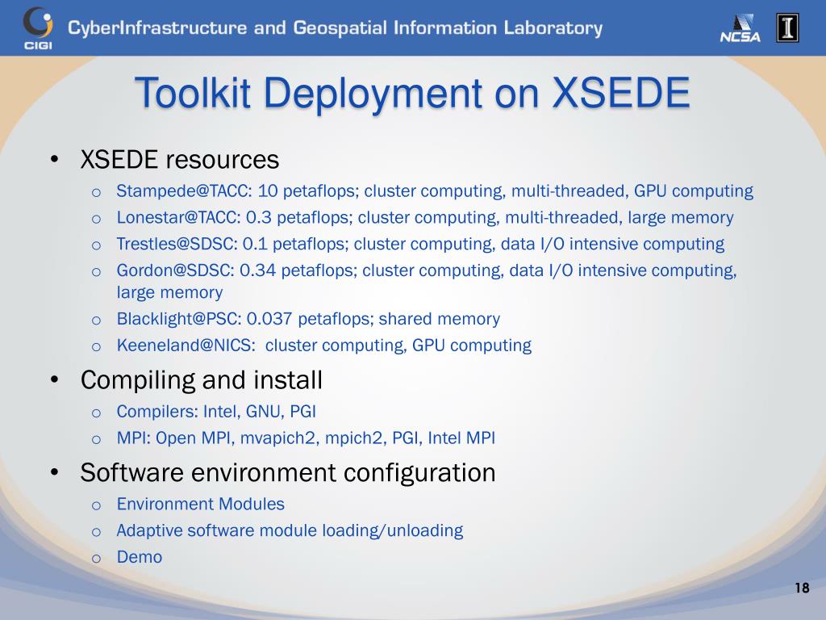The height and width of the screenshot is (620, 826).
Task: Click the MPI: Open MPI, mvapich2 line
Action: click(306, 438)
